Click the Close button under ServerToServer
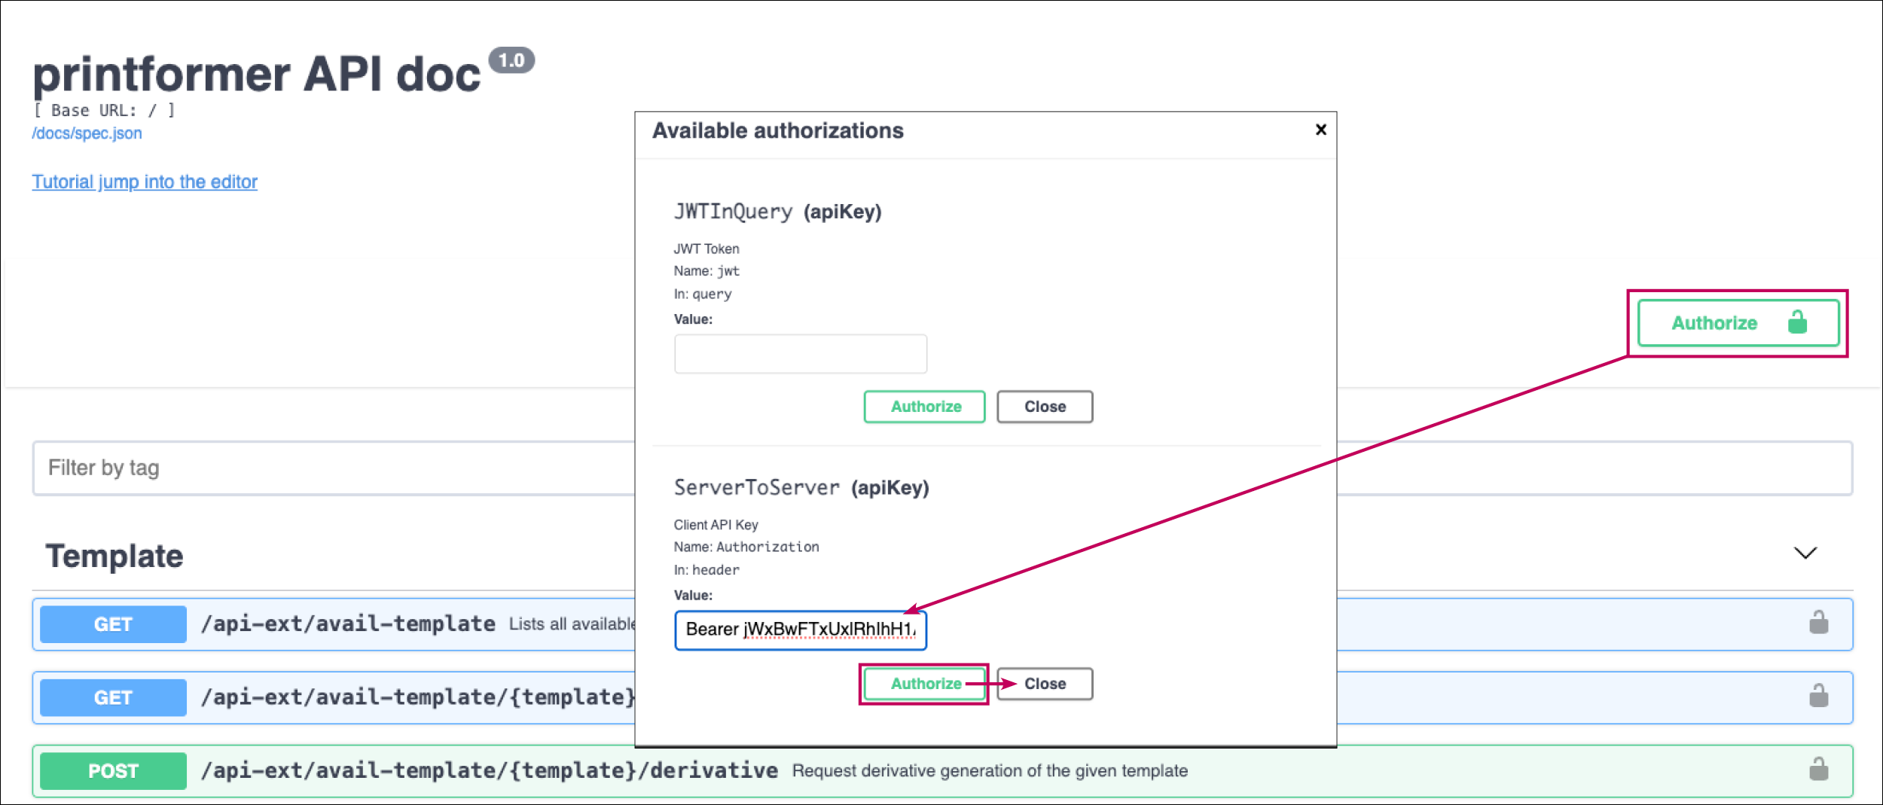The image size is (1883, 805). (1044, 684)
